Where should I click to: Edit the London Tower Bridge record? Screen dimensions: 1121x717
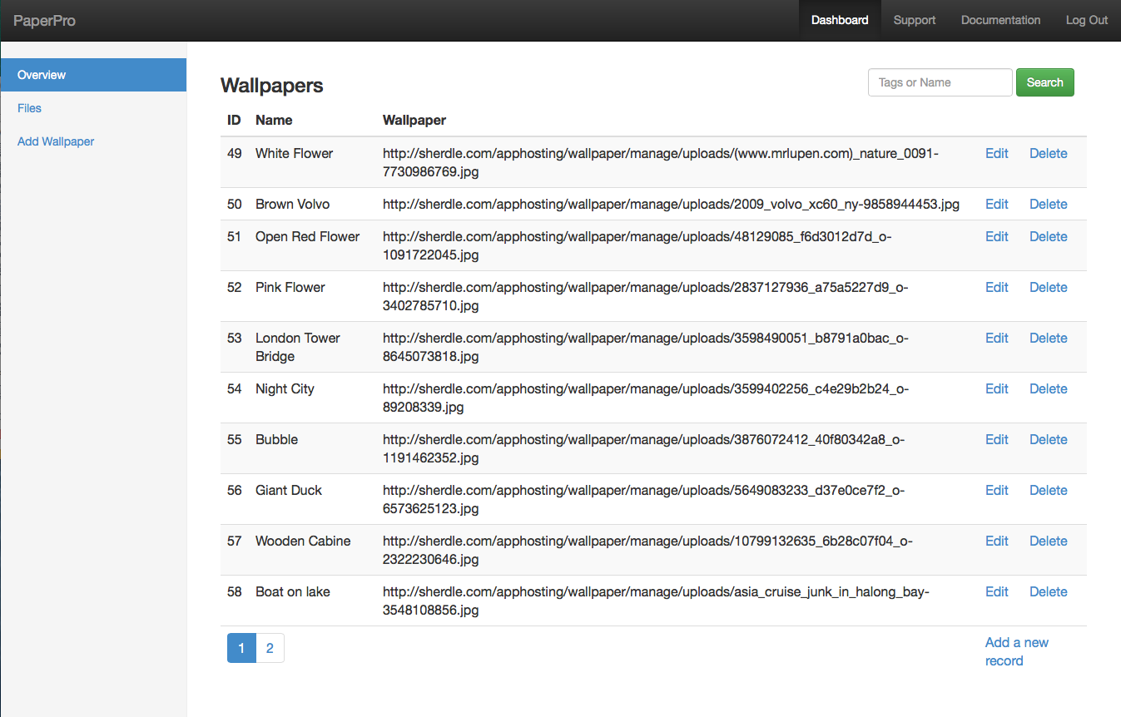(996, 338)
